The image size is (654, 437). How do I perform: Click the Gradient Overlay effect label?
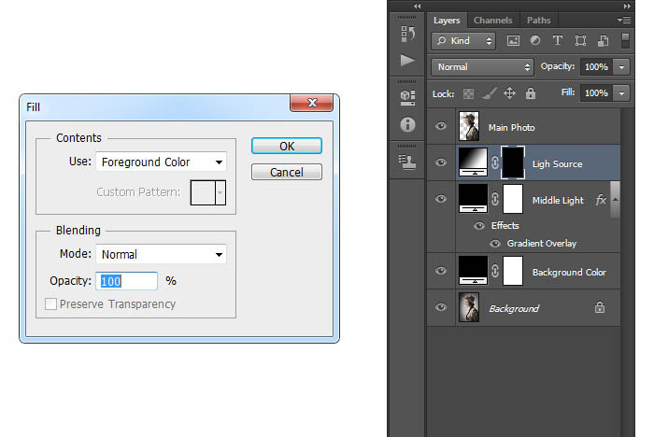click(541, 244)
